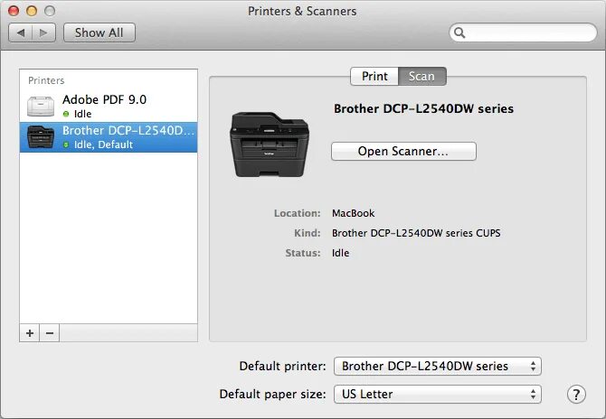Switch to the Scan tab
The height and width of the screenshot is (419, 606).
click(x=422, y=76)
